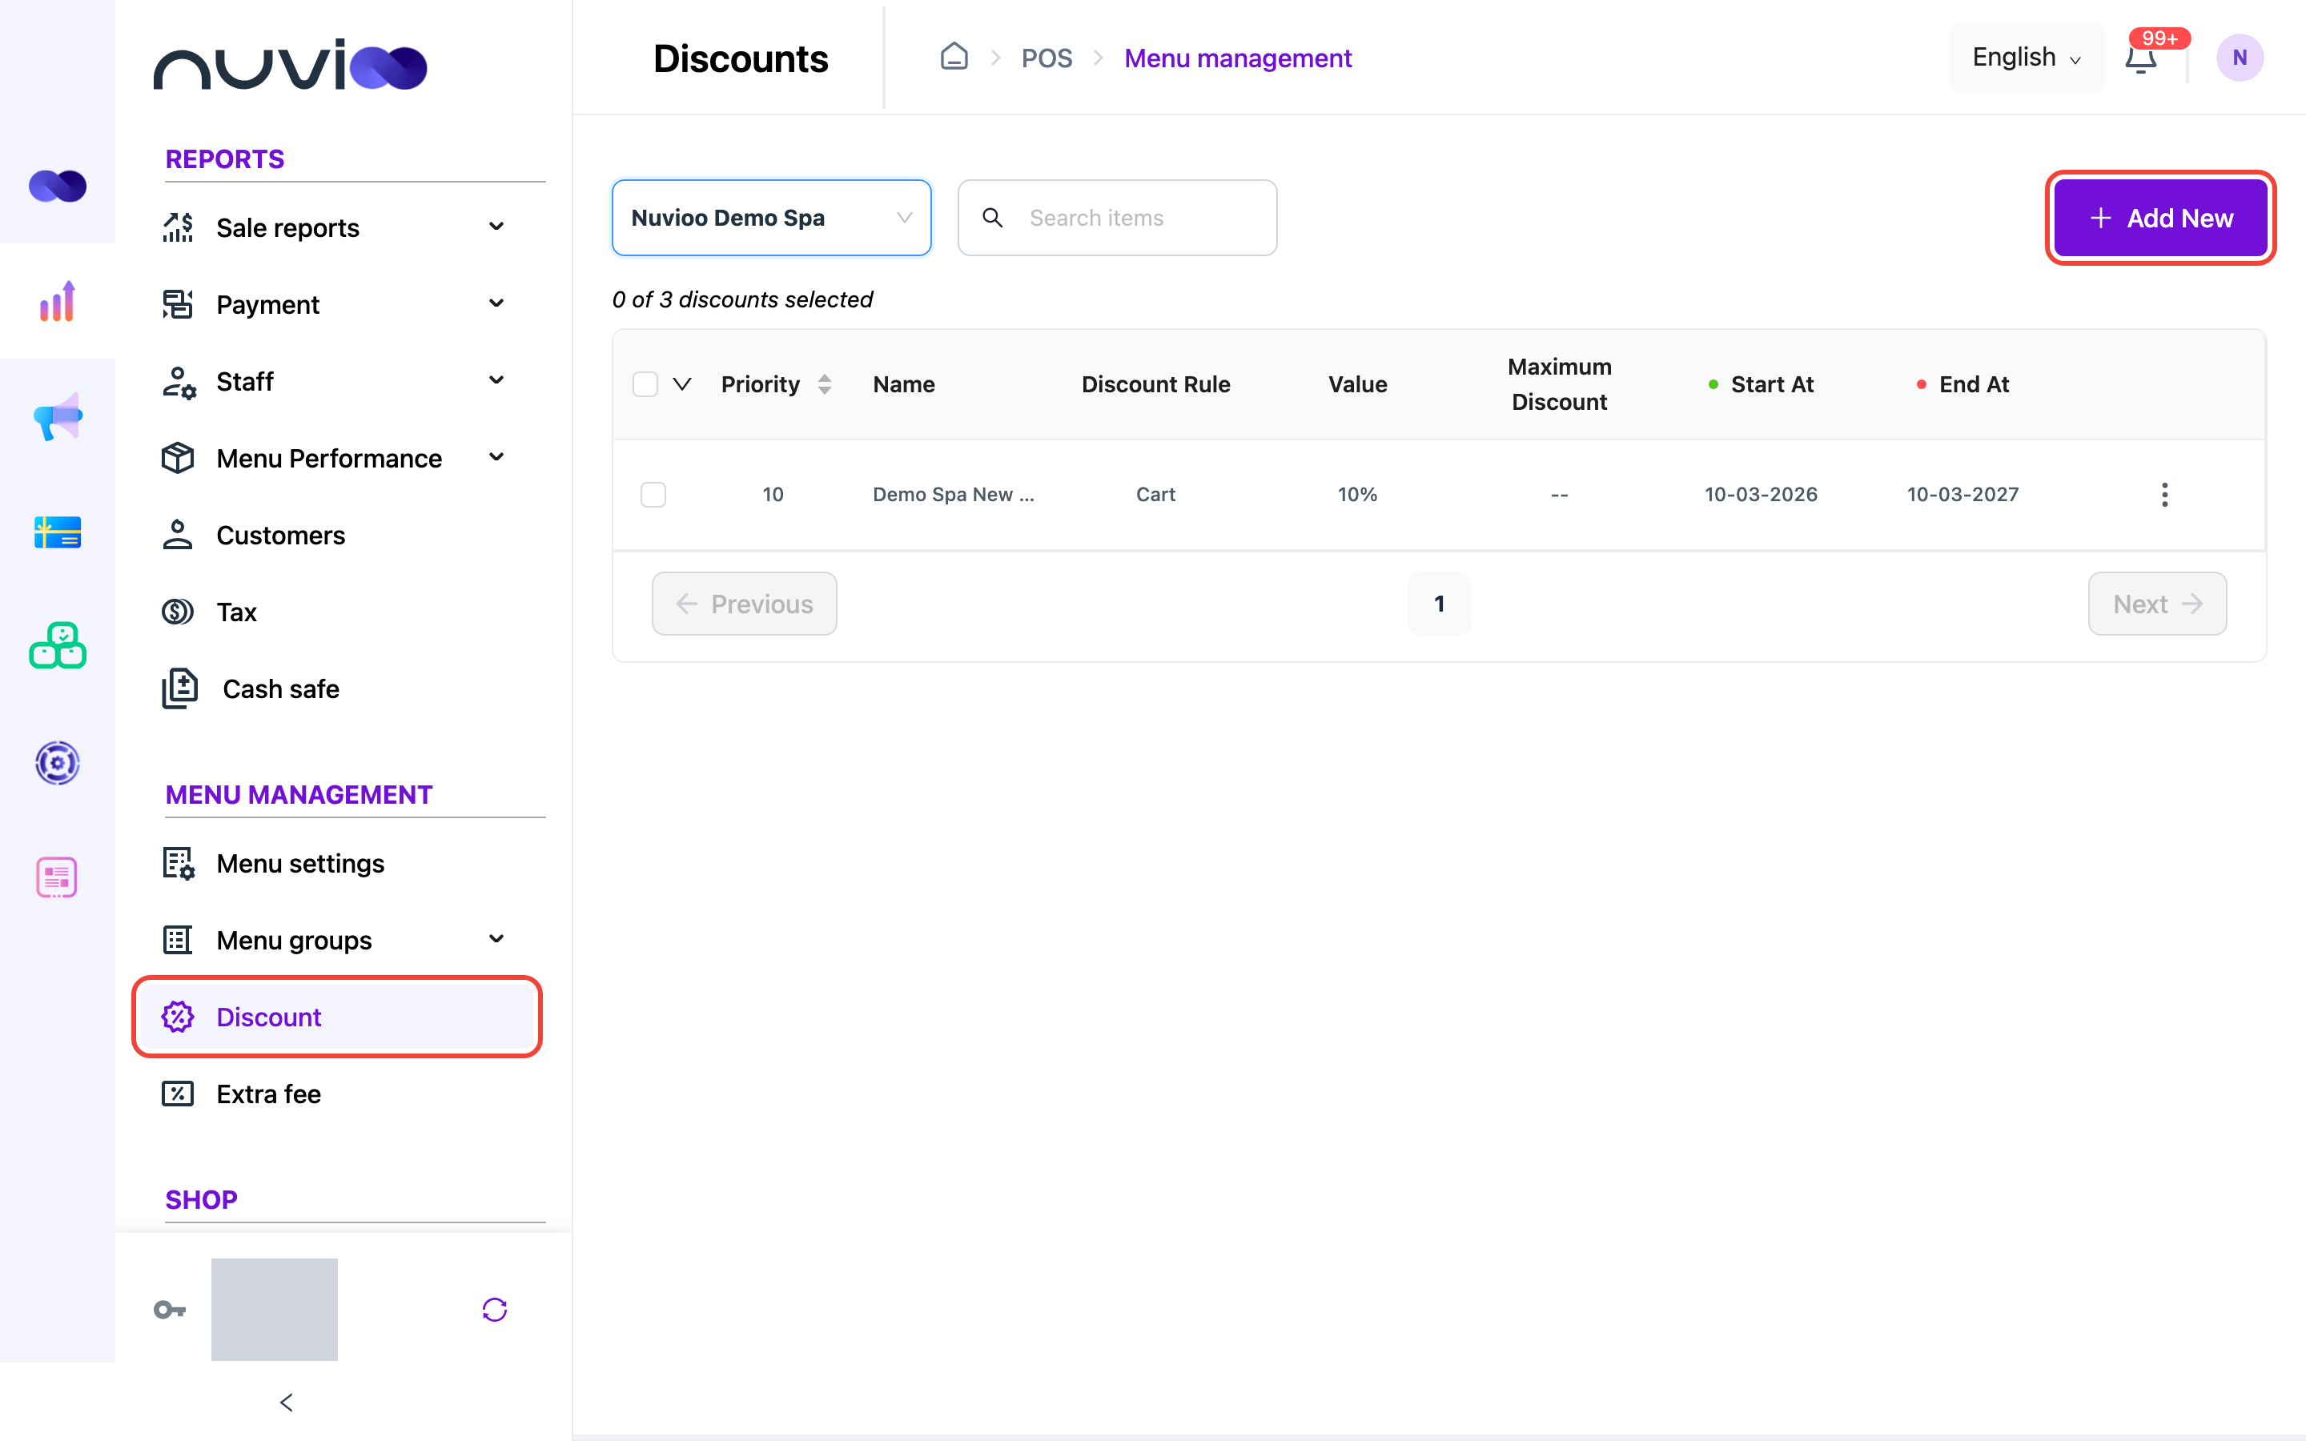Open the selection options chevron beside header checkbox
Image resolution: width=2306 pixels, height=1441 pixels.
pos(681,384)
